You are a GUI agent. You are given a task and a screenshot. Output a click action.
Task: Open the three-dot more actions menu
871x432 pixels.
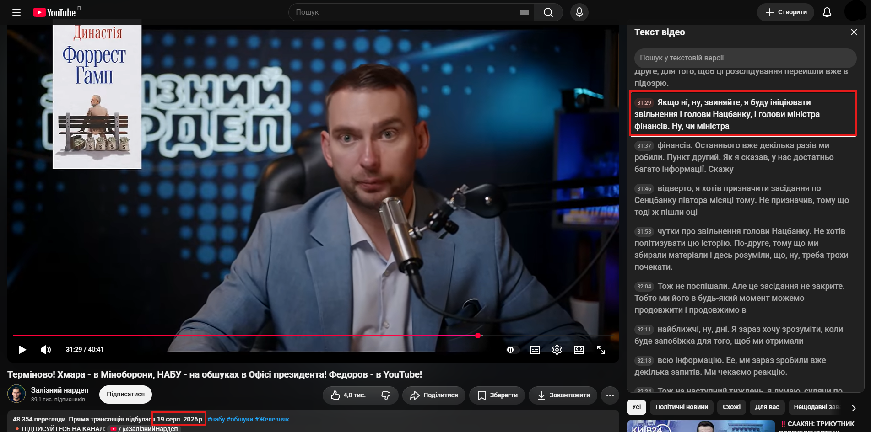(610, 395)
